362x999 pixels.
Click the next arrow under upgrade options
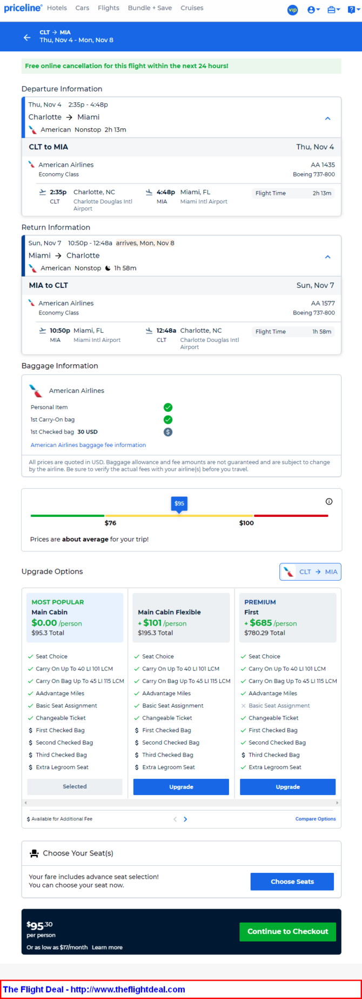pos(185,819)
